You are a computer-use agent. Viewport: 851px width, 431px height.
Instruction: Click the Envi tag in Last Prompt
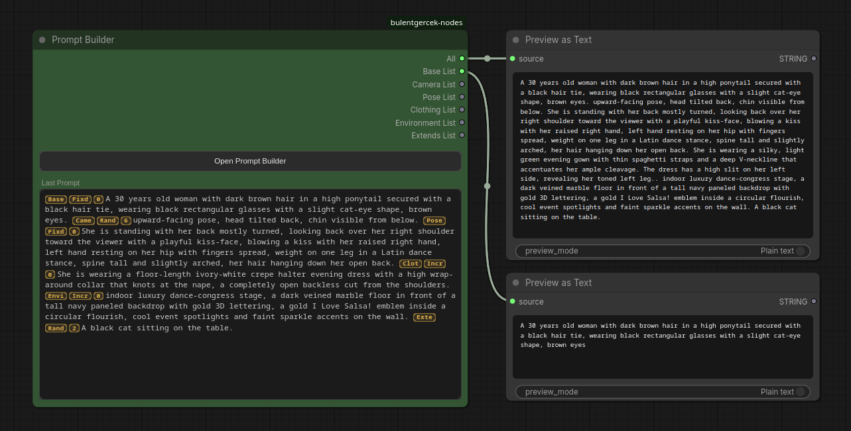click(56, 296)
